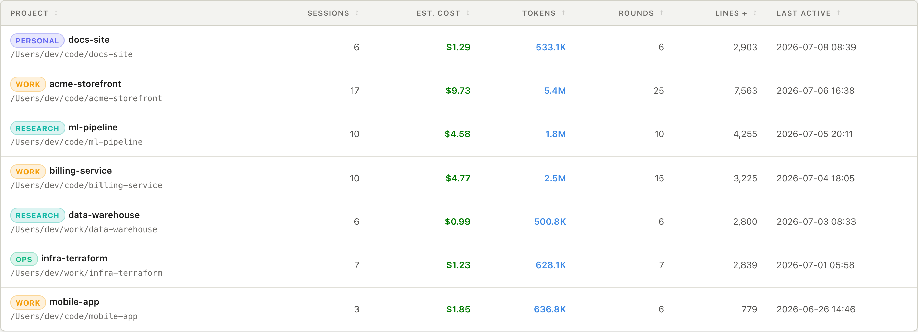
Task: Click the PERSONAL tag on docs-site
Action: (x=37, y=41)
